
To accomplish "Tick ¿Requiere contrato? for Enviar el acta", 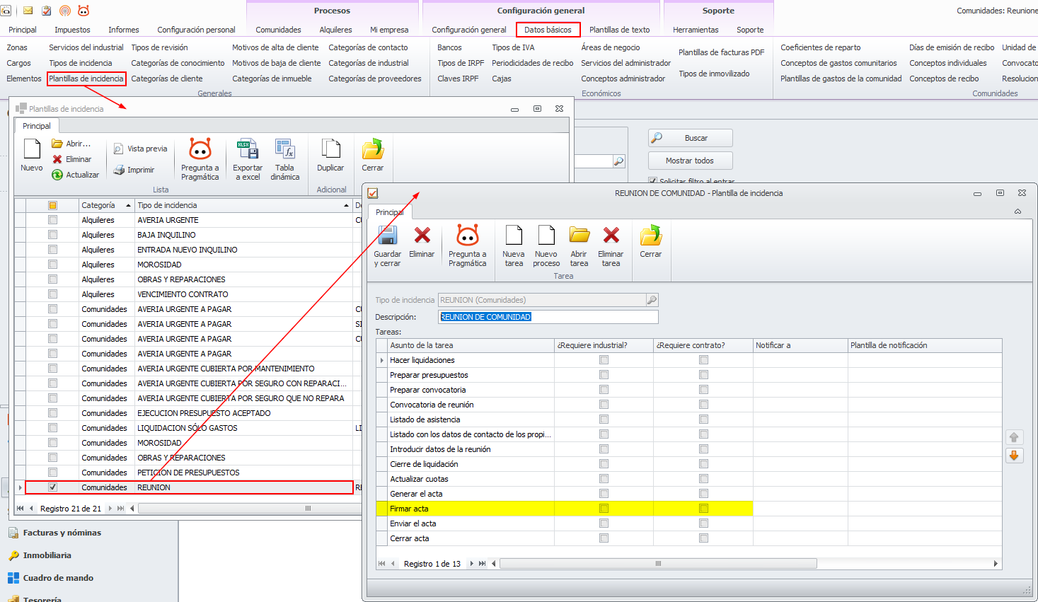I will coord(703,523).
